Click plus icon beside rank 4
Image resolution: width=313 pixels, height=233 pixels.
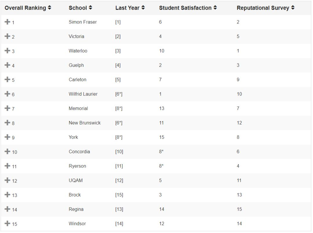(x=8, y=65)
